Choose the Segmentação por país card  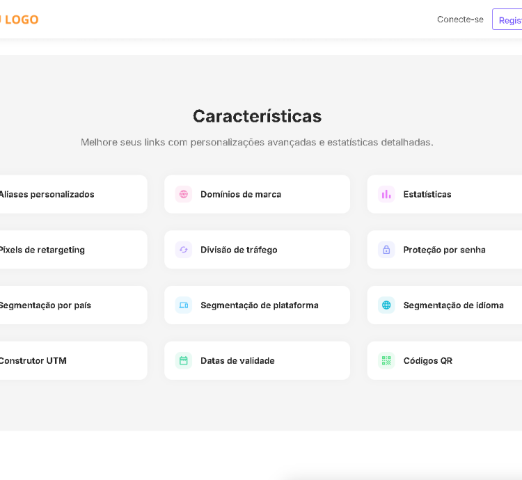pyautogui.click(x=70, y=305)
